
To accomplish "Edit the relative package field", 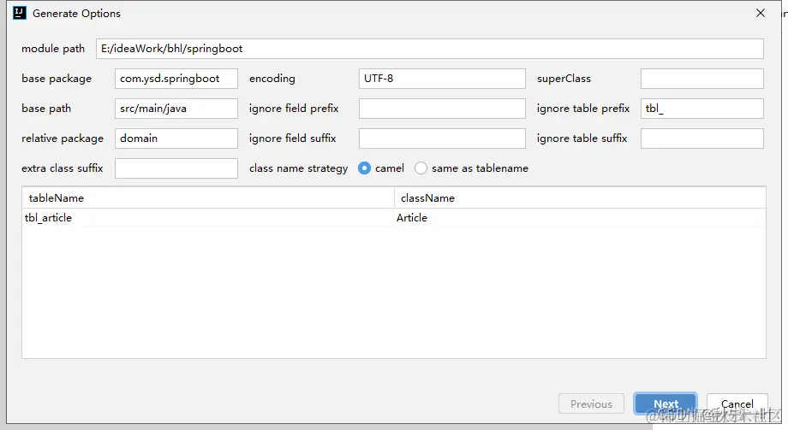I will [x=176, y=138].
